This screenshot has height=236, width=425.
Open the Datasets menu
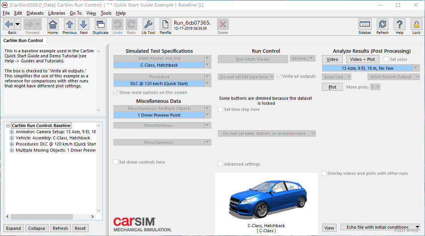tap(35, 13)
